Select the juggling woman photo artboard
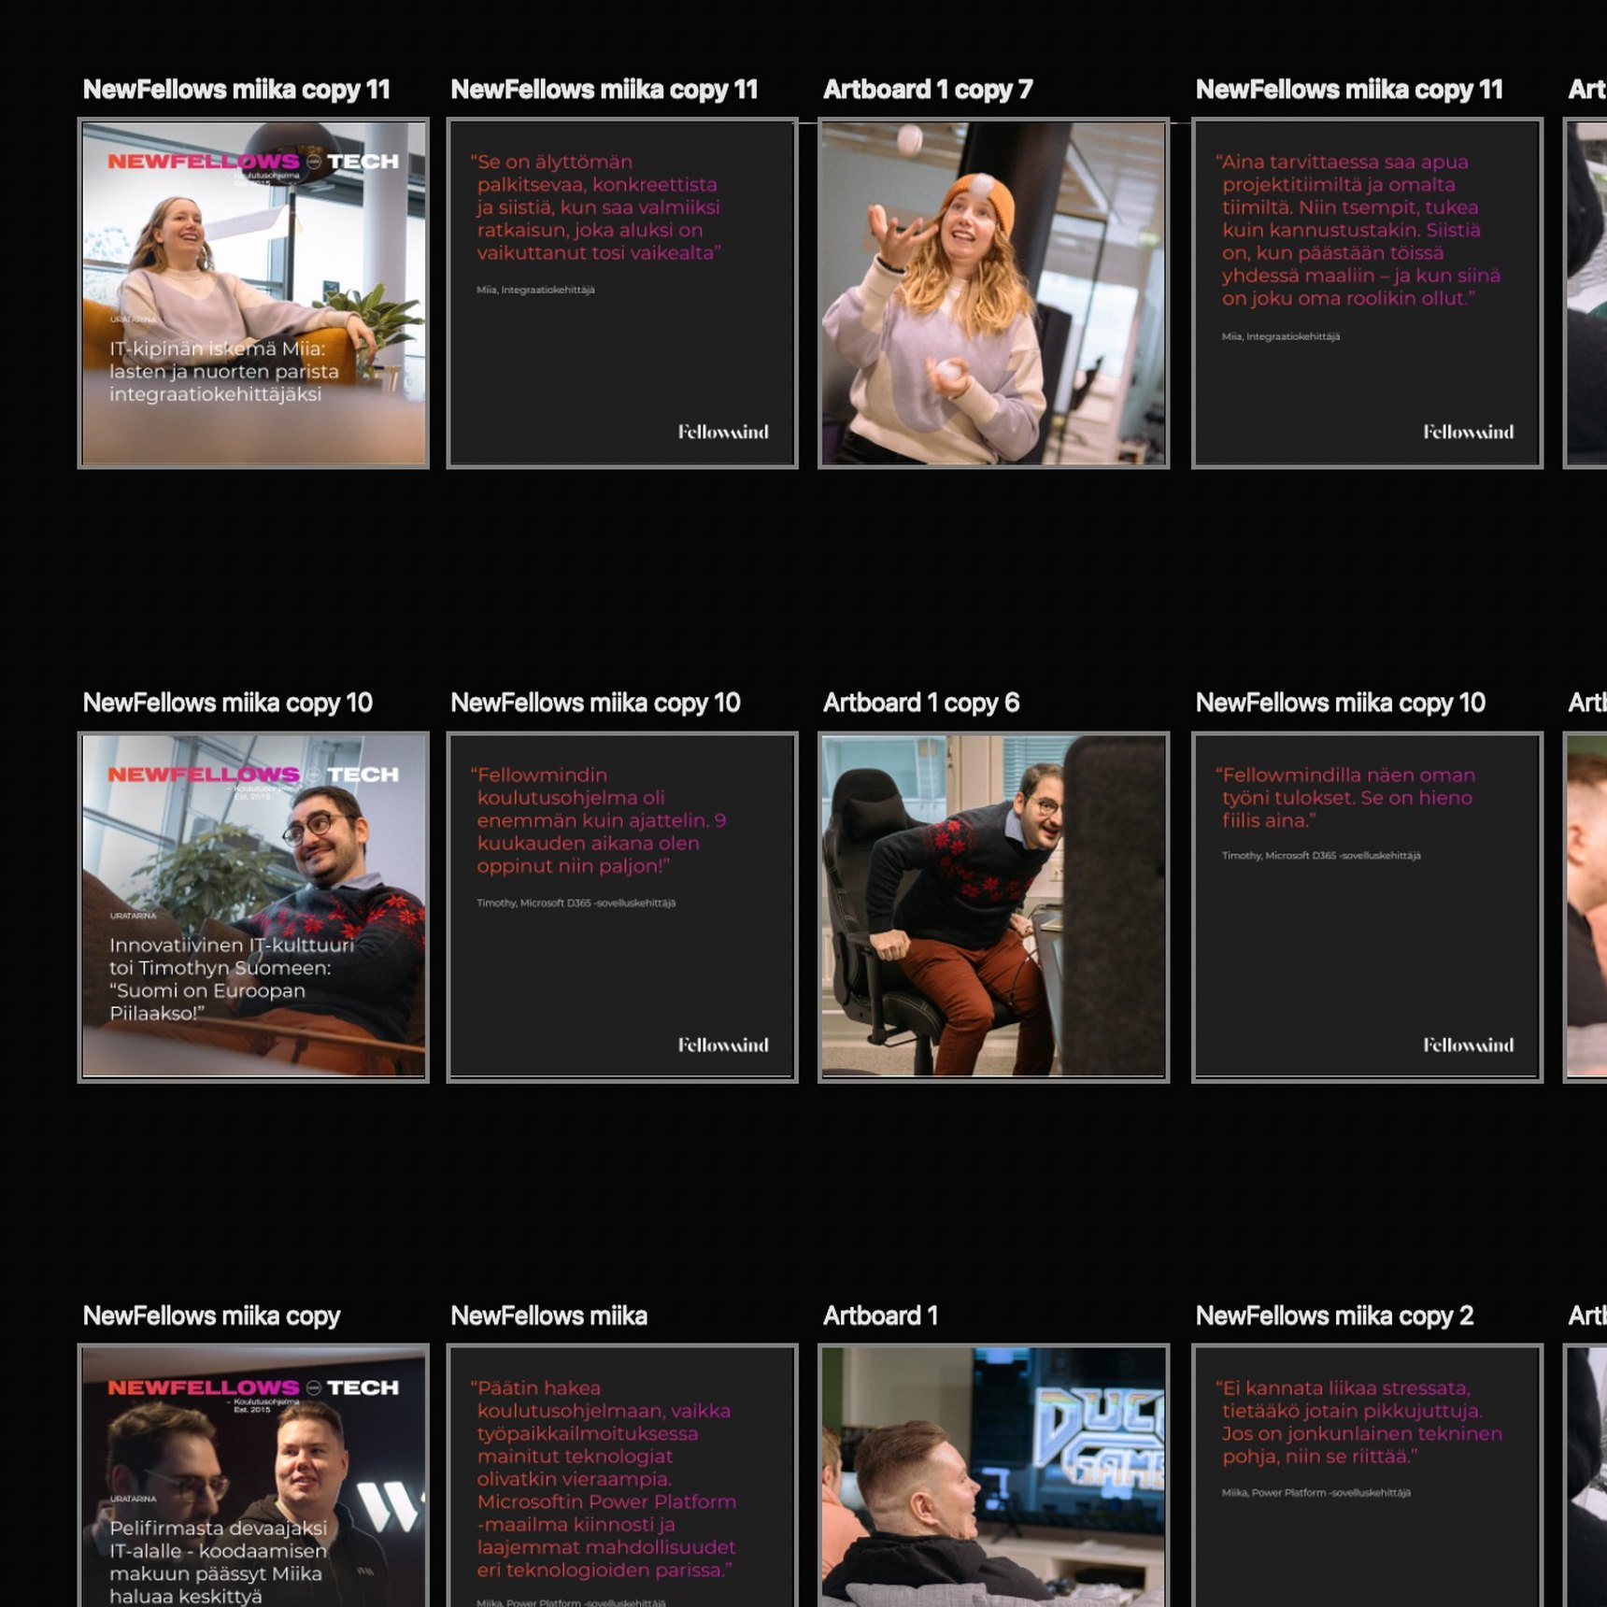 point(993,292)
